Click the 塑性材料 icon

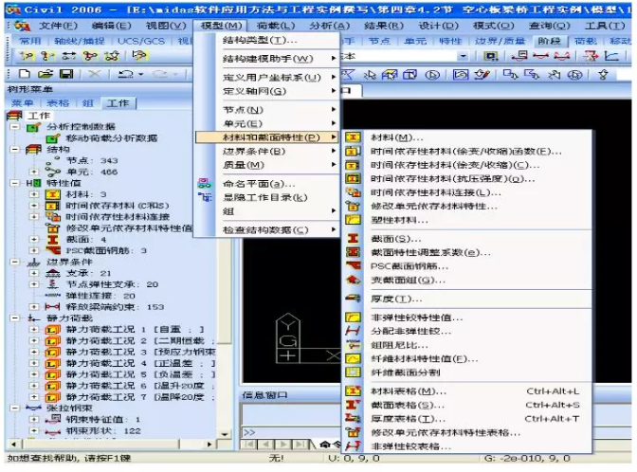353,220
